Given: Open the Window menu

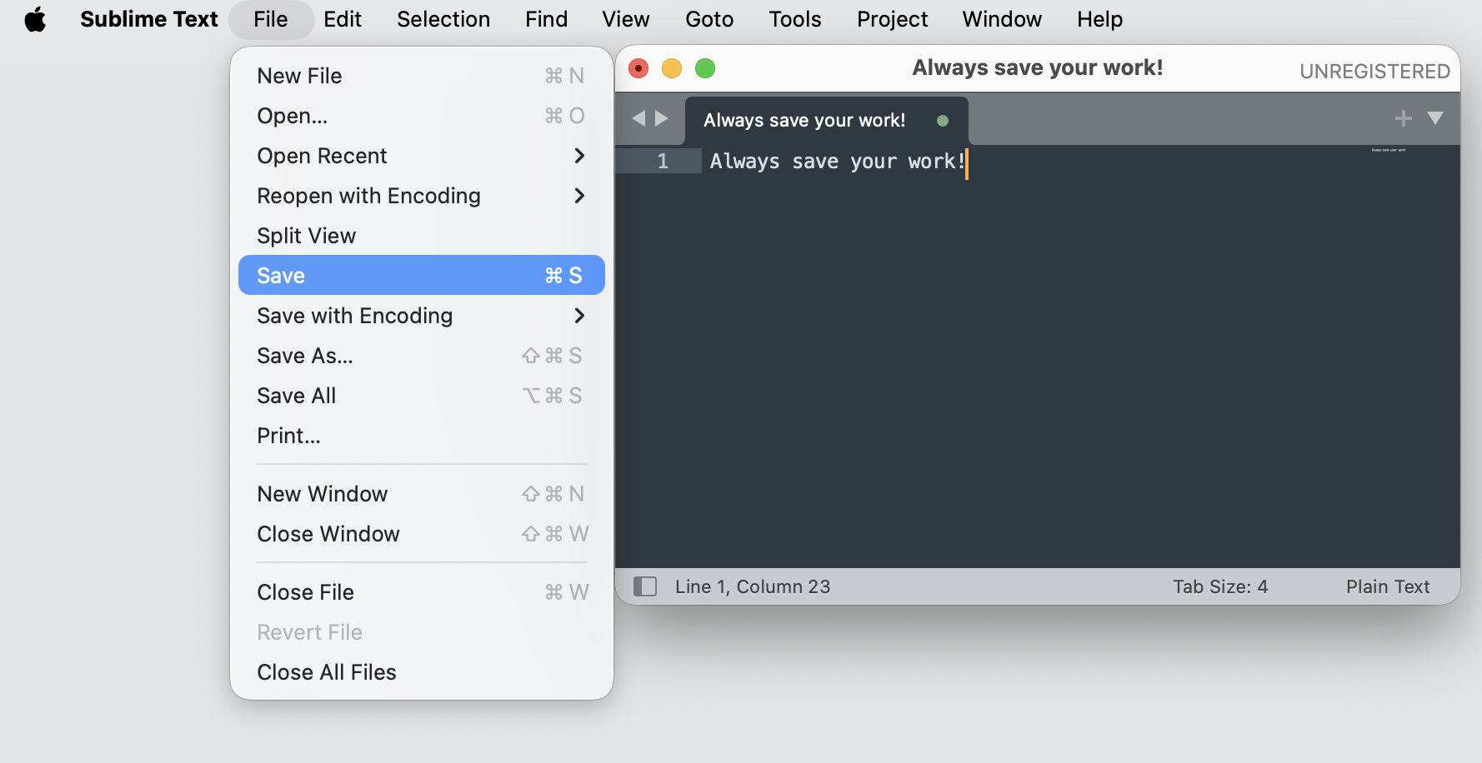Looking at the screenshot, I should point(1002,19).
